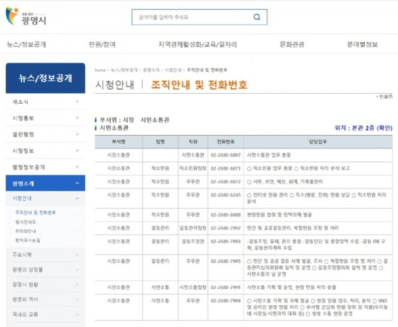Click 현장민원 청취 및 정책의제 발굴 text

tap(279, 215)
